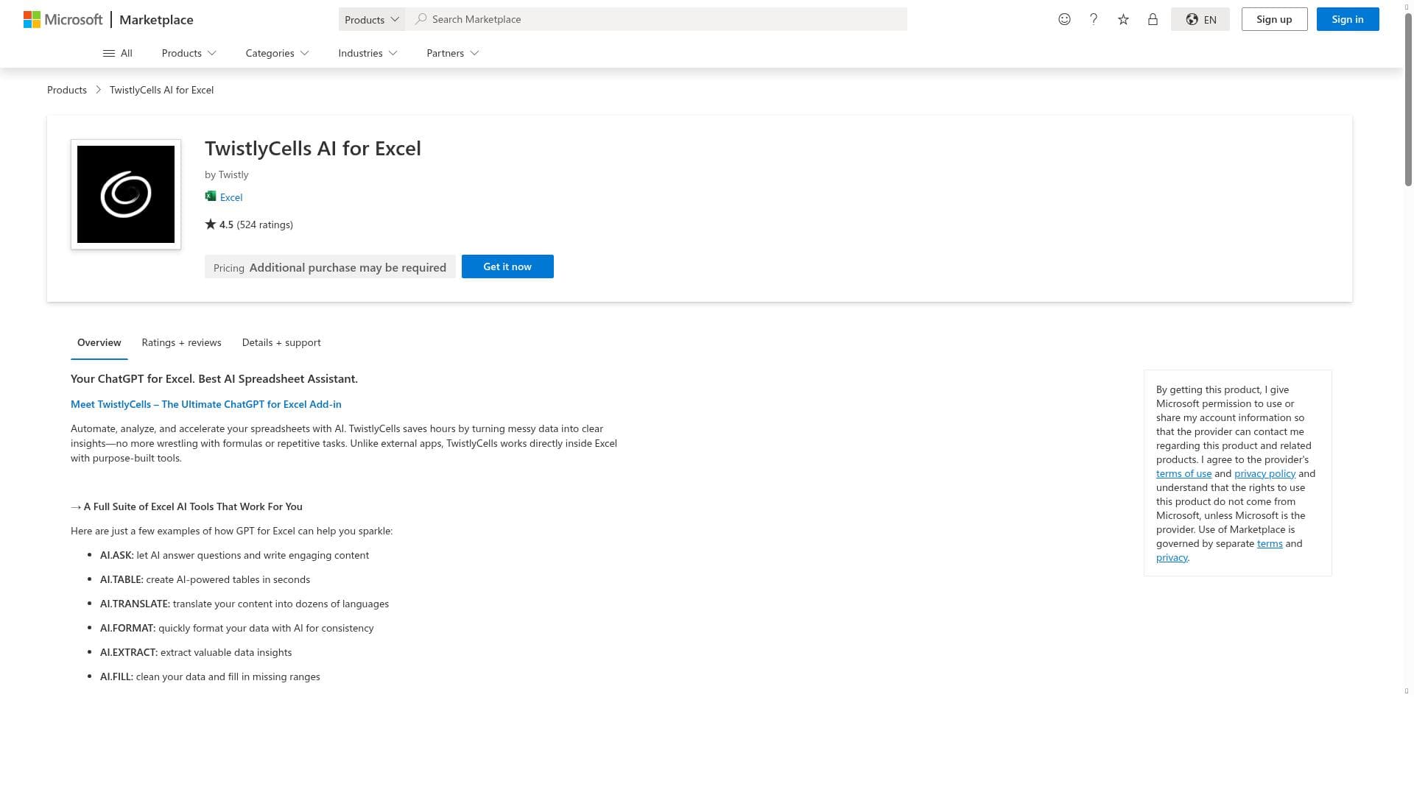The height and width of the screenshot is (795, 1414).
Task: Open the provider's privacy policy link
Action: 1264,473
